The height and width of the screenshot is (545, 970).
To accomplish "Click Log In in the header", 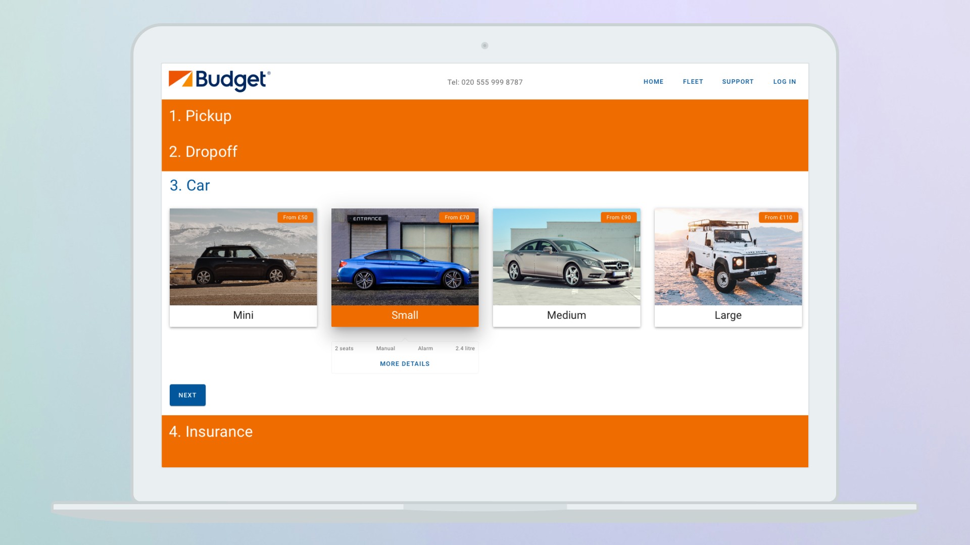I will (x=784, y=82).
